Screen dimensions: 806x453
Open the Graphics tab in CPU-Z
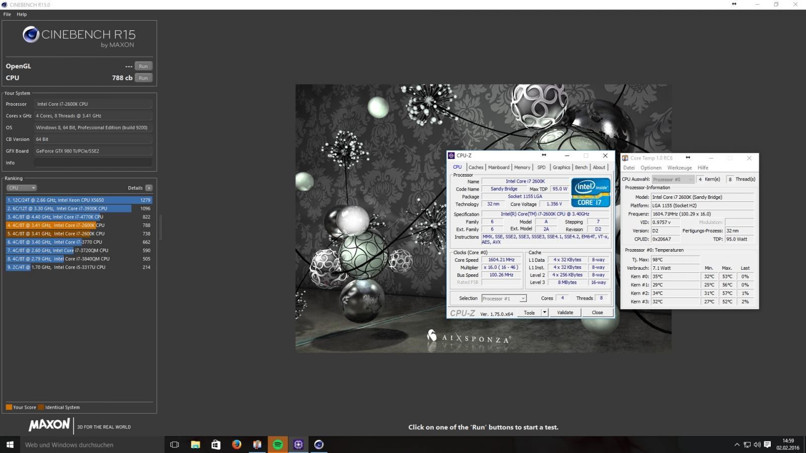(x=561, y=168)
